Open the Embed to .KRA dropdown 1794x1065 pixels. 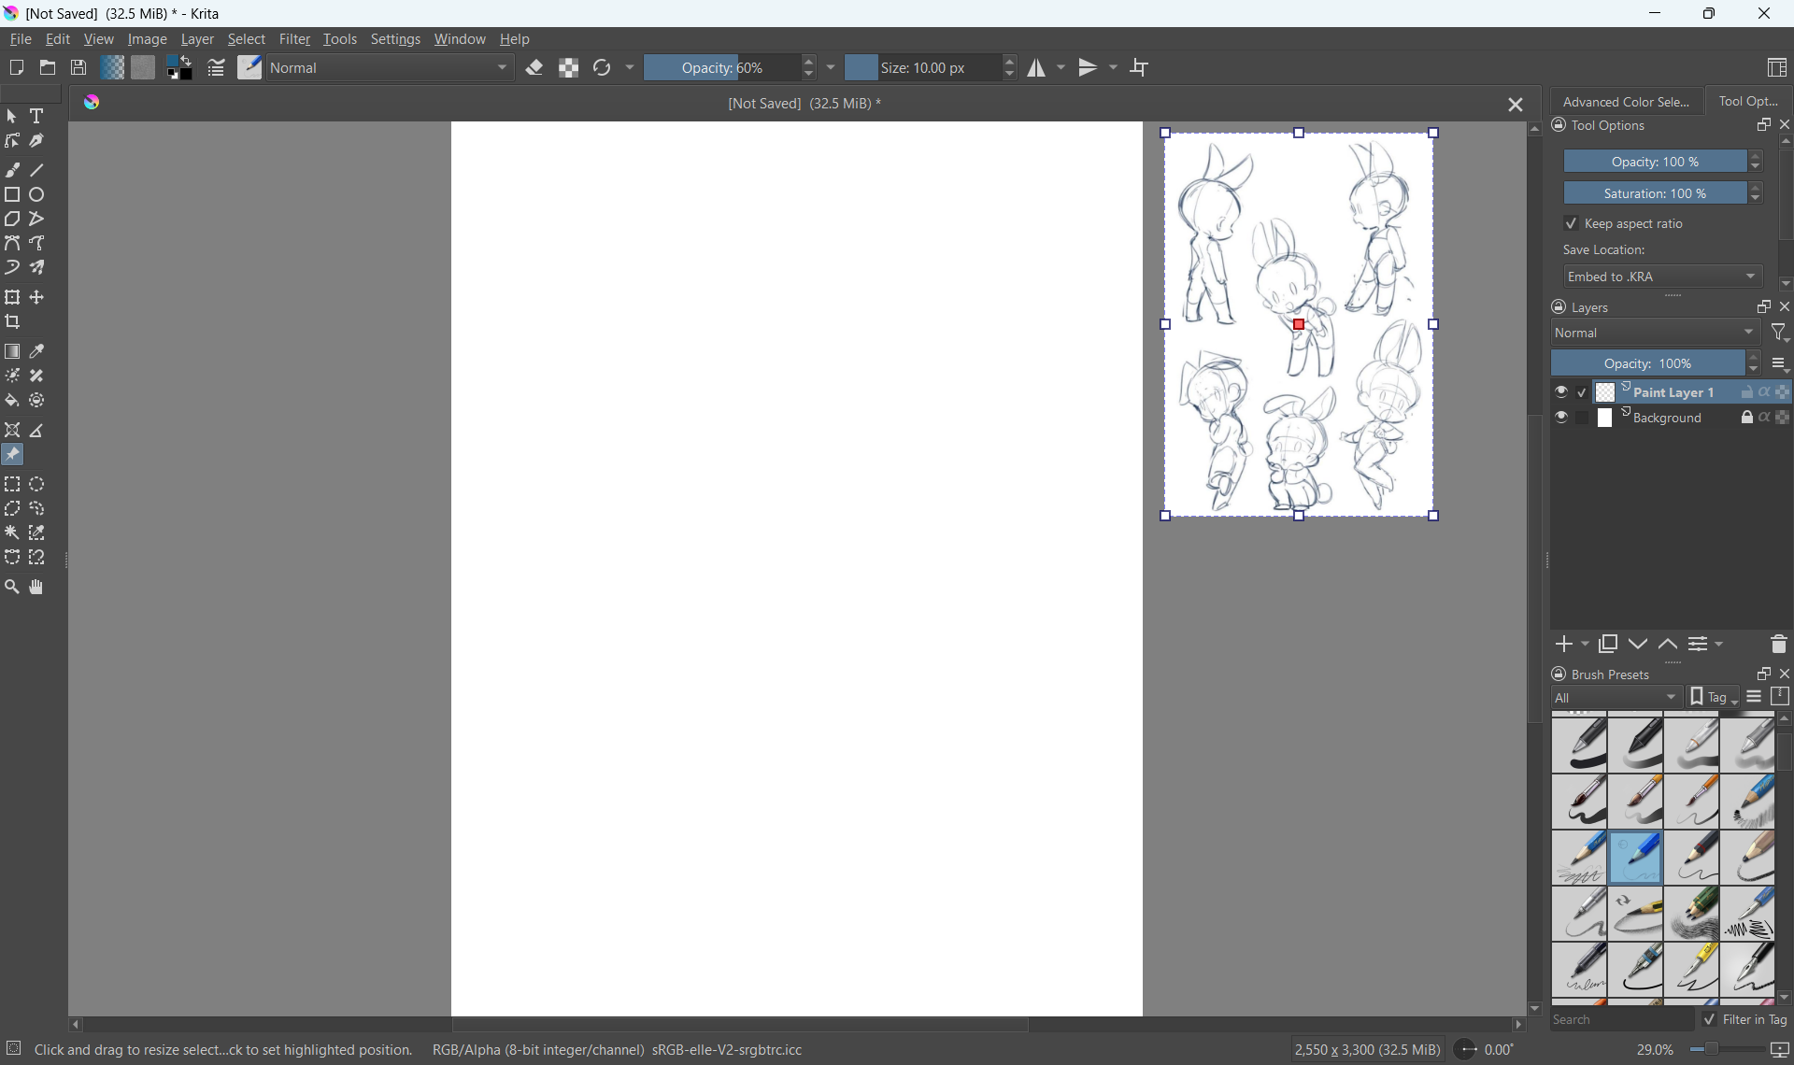tap(1662, 277)
